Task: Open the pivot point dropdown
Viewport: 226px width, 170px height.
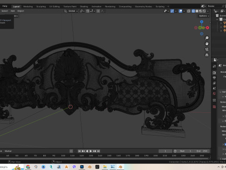Action: coord(82,11)
